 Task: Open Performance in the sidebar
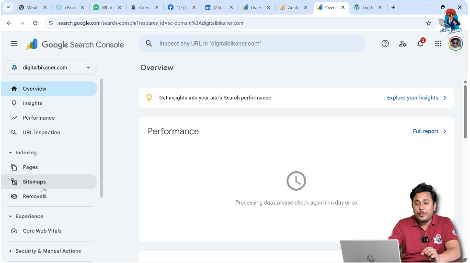tap(49, 118)
